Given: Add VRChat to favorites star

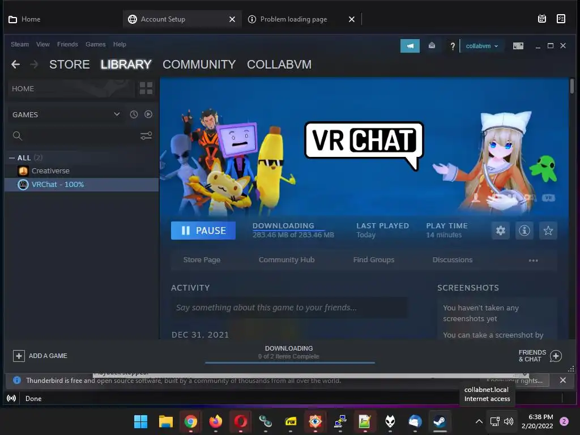Looking at the screenshot, I should tap(548, 231).
